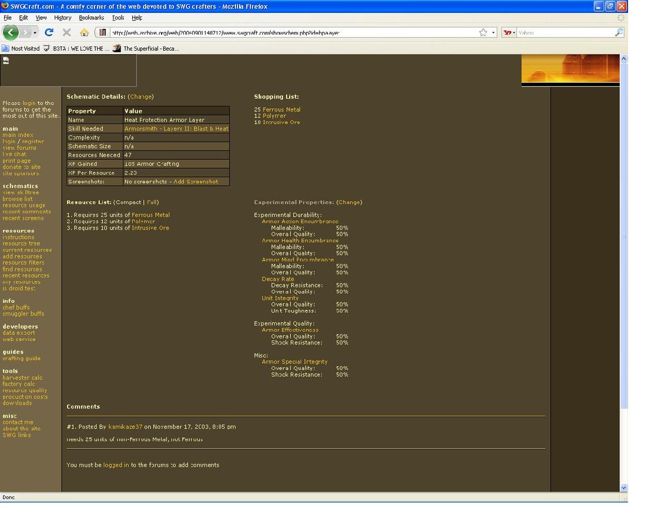Reload the page with the refresh icon
Screen dimensions: 661x529
49,32
